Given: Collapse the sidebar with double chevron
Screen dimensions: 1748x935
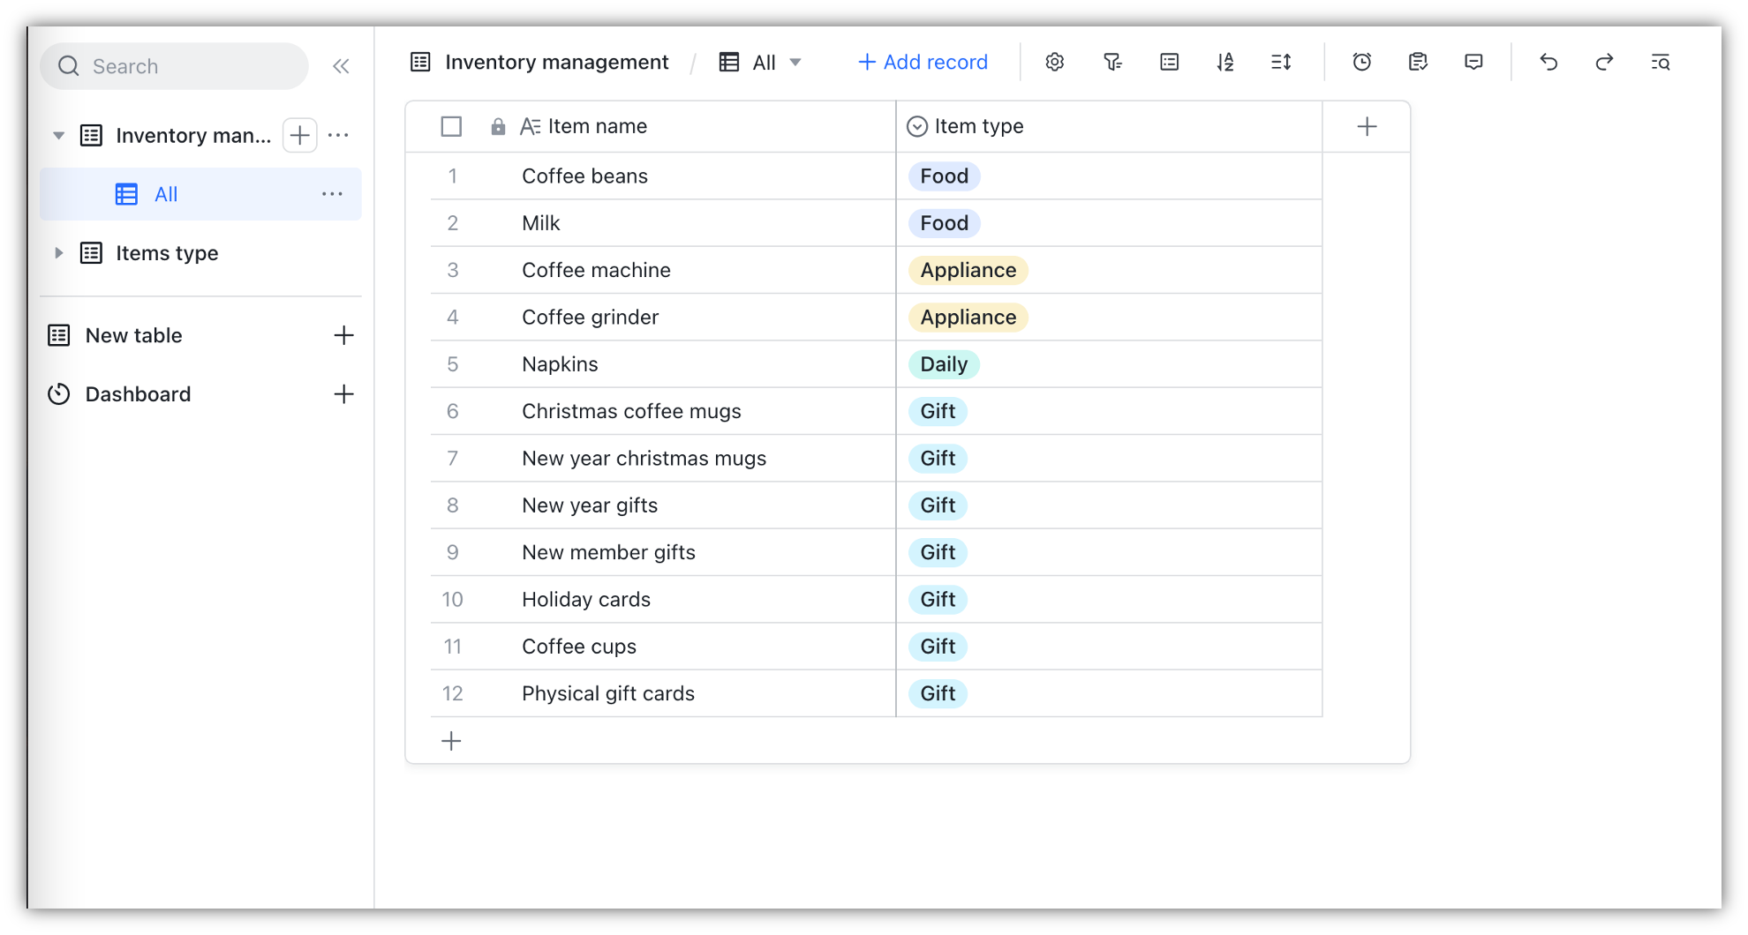Looking at the screenshot, I should pos(341,66).
